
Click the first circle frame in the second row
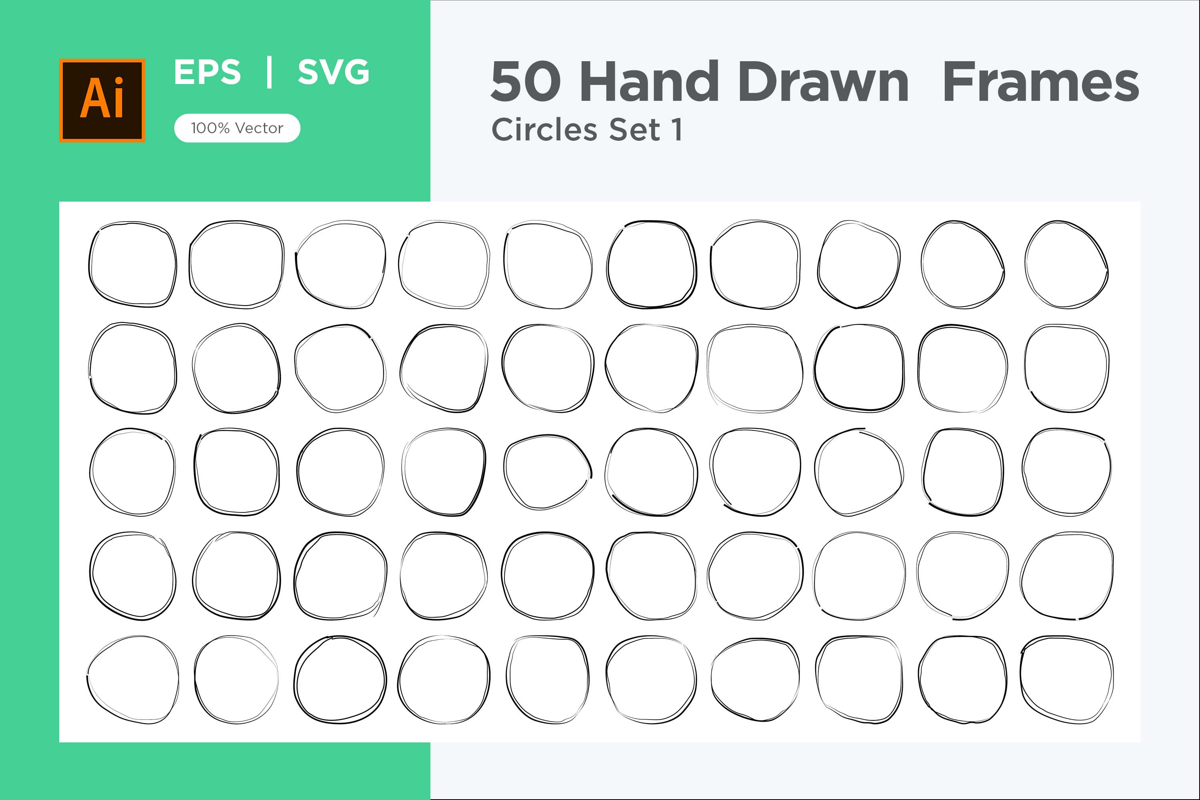tap(133, 368)
